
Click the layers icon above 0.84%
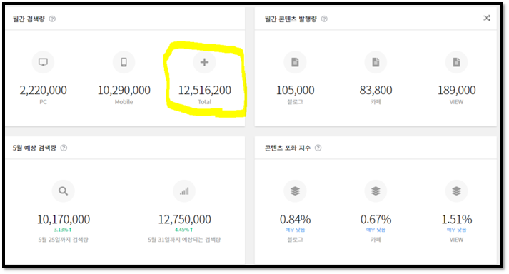(x=295, y=191)
